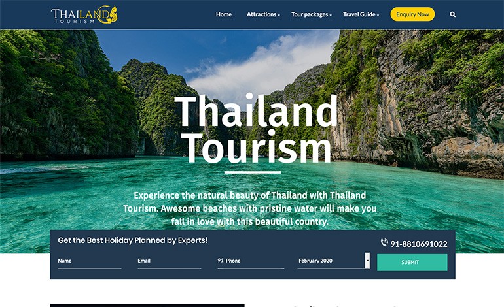Click the hero description paragraph text
The height and width of the screenshot is (307, 504).
pos(250,208)
